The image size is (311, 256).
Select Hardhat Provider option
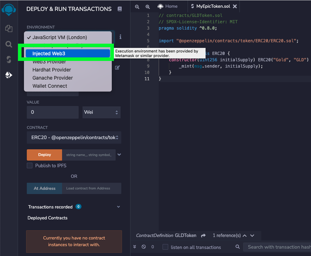point(51,70)
